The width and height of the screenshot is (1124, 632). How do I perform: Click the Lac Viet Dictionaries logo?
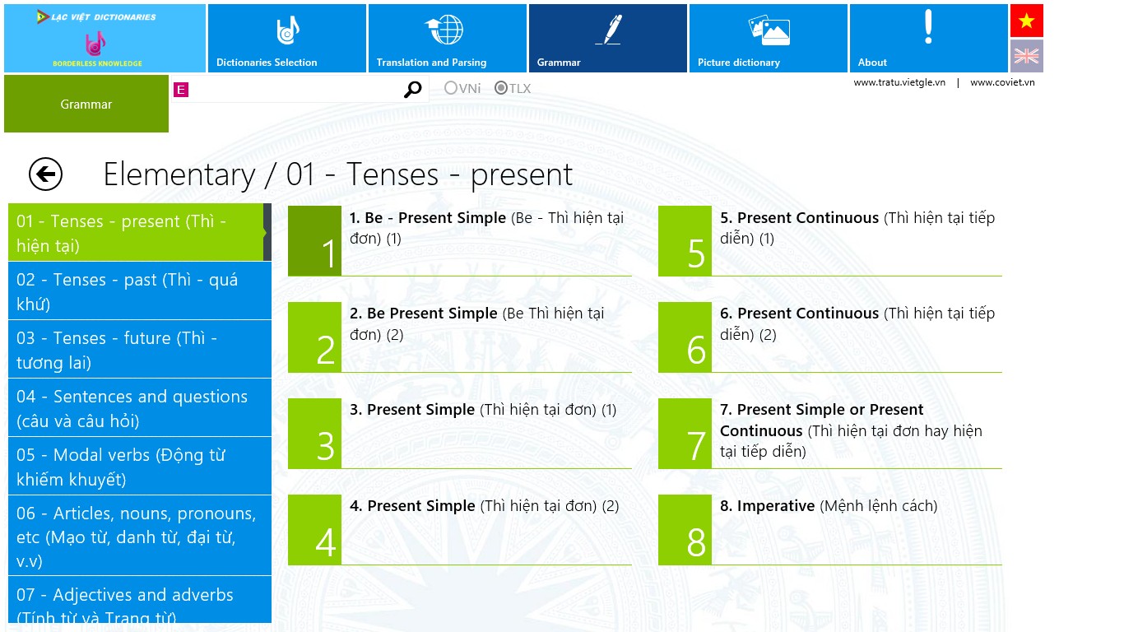(x=105, y=39)
